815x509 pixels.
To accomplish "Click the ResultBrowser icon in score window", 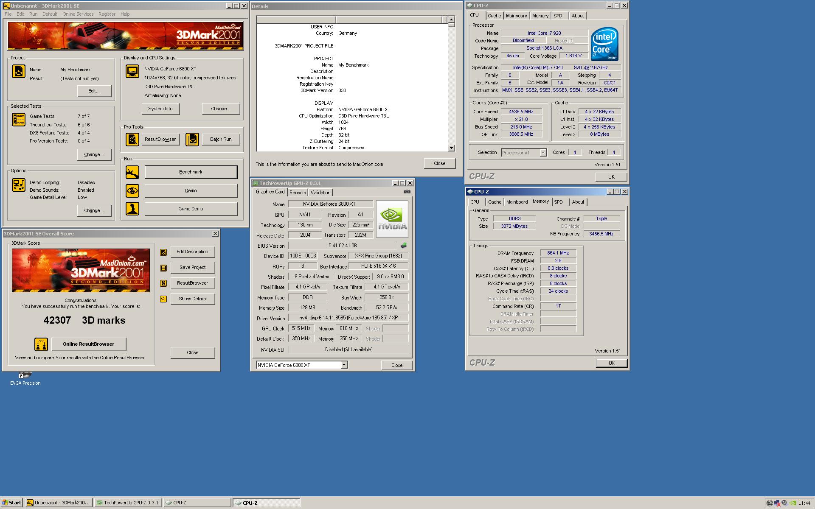I will pos(163,283).
